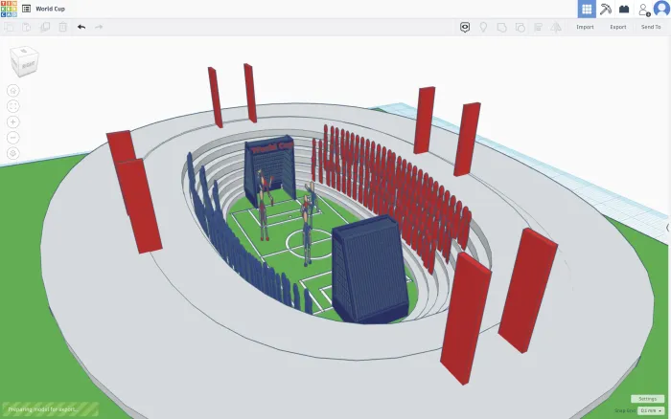Toggle the show all eye icon
Screen dimensions: 671x419
pyautogui.click(x=466, y=27)
